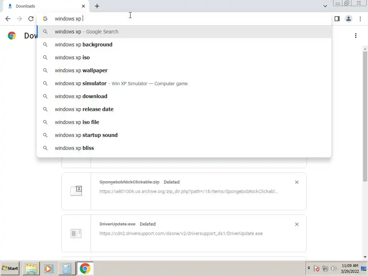This screenshot has height=276, width=368.
Task: Open a new tab with the plus button
Action: pos(97,6)
